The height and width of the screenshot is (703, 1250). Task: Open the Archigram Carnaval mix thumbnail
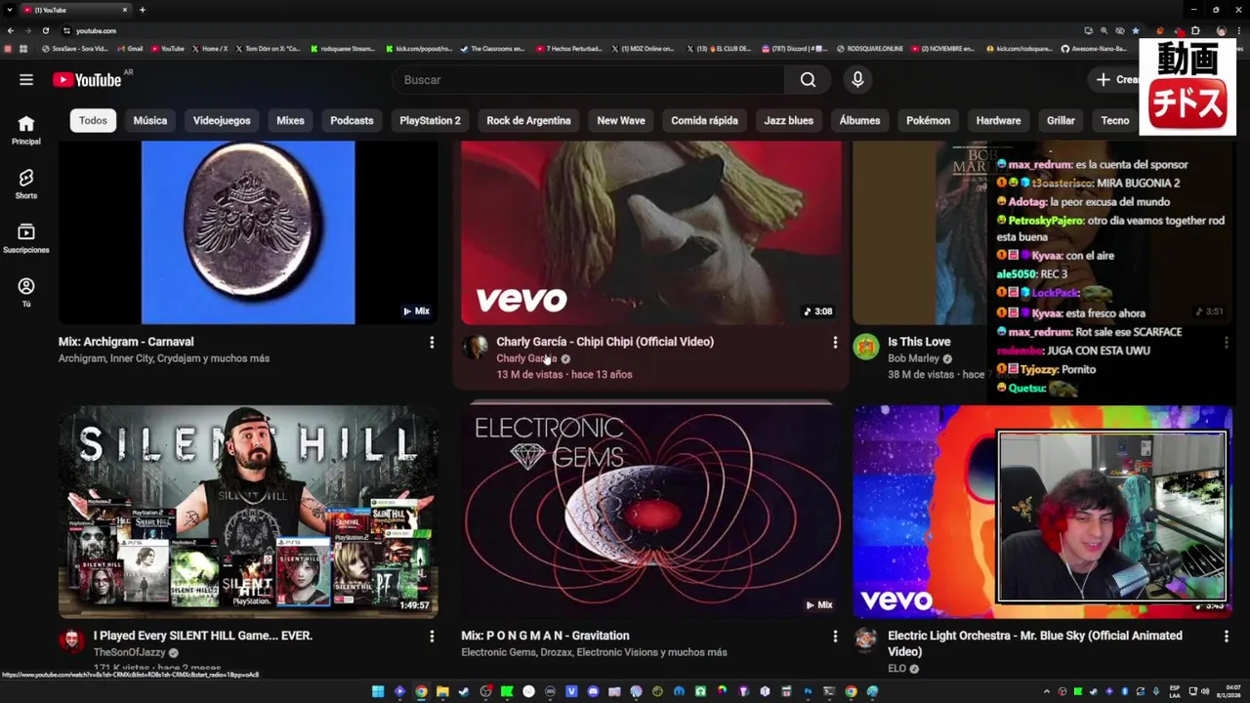[x=248, y=232]
